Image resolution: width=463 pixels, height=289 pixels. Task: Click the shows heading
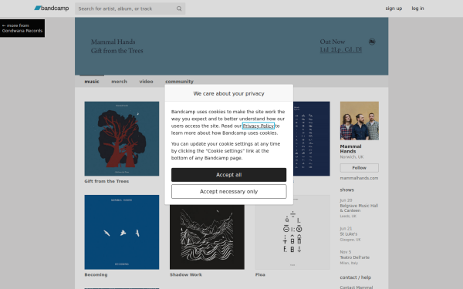[347, 190]
